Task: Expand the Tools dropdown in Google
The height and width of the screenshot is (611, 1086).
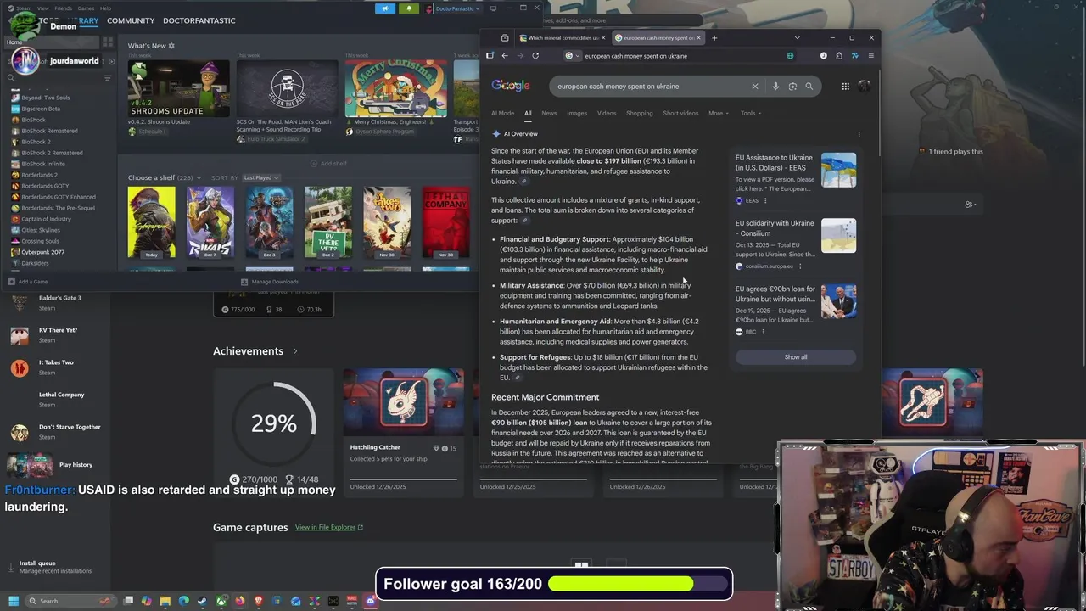Action: coord(750,113)
